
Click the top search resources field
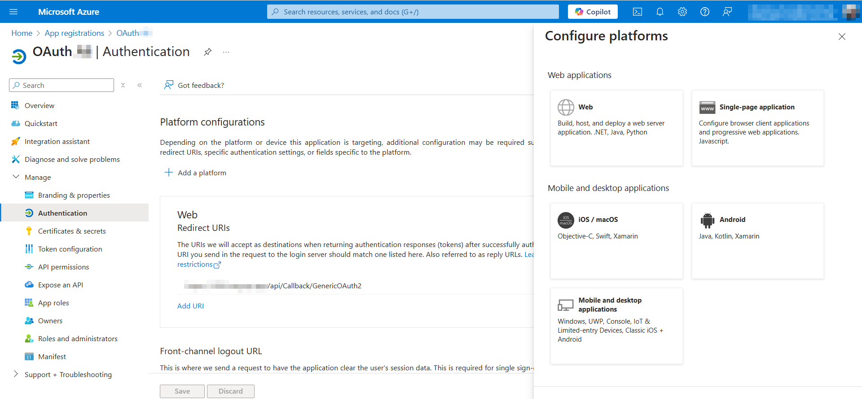click(x=413, y=12)
